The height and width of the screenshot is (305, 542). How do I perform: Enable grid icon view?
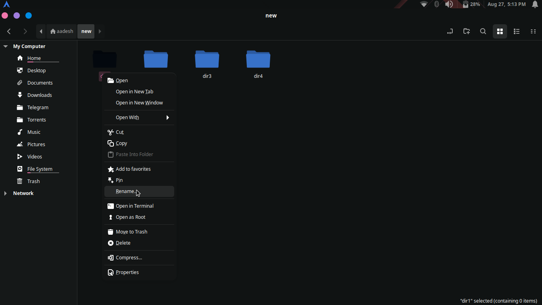coord(500,31)
